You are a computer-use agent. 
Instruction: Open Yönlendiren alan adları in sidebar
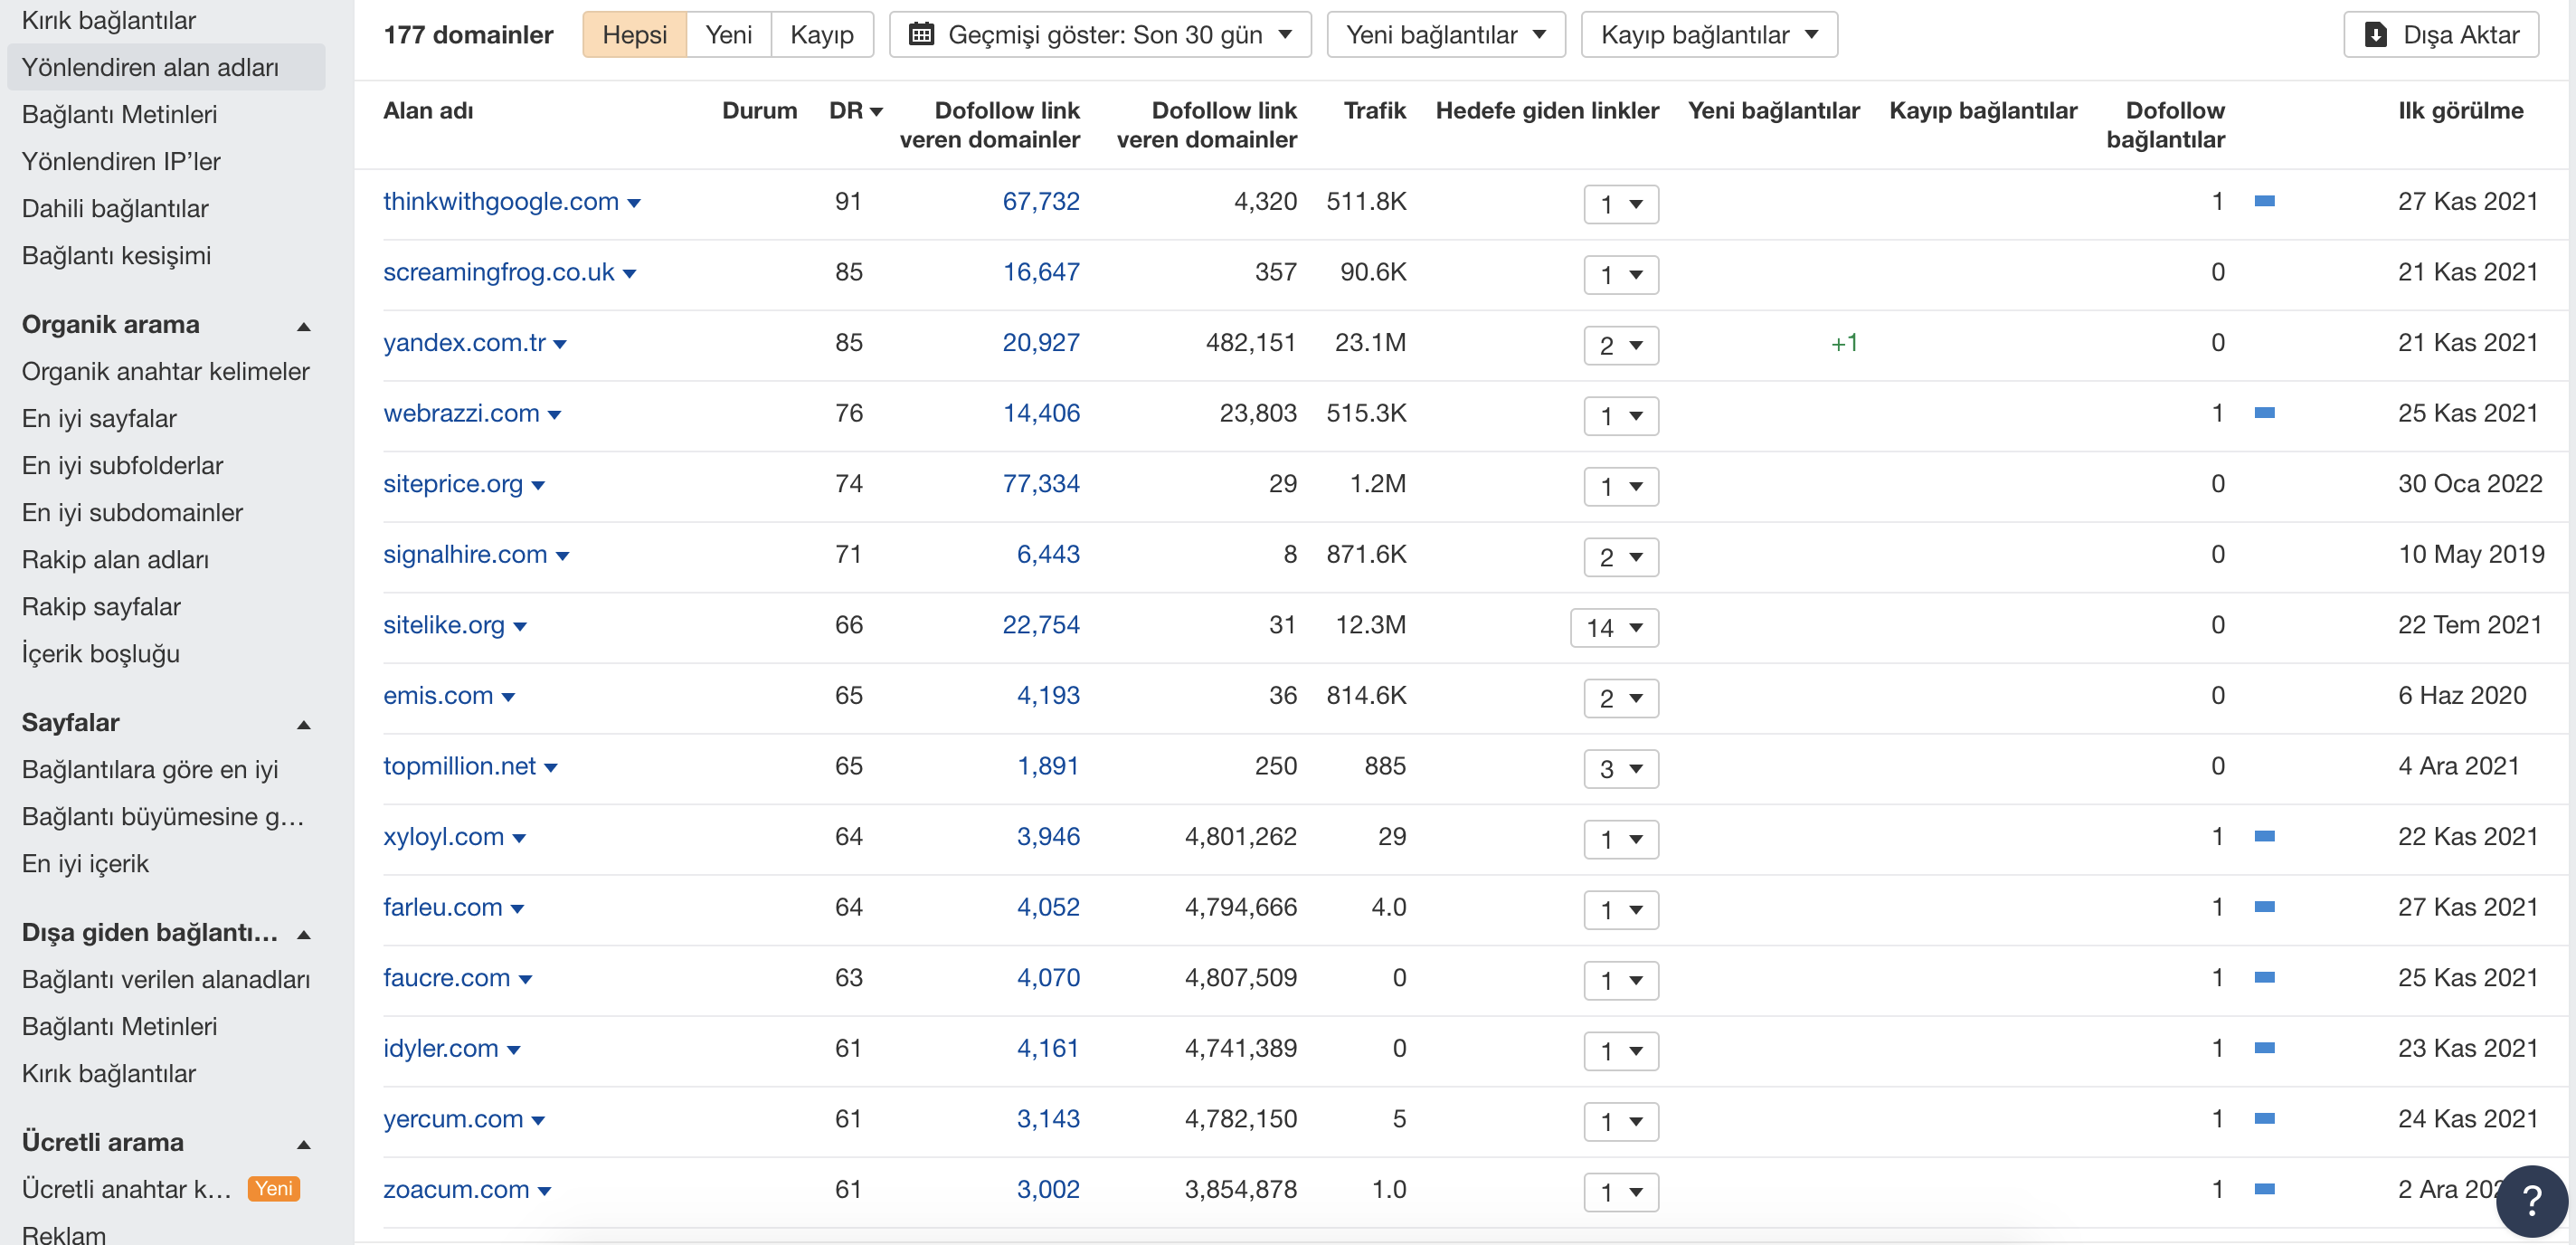(166, 67)
